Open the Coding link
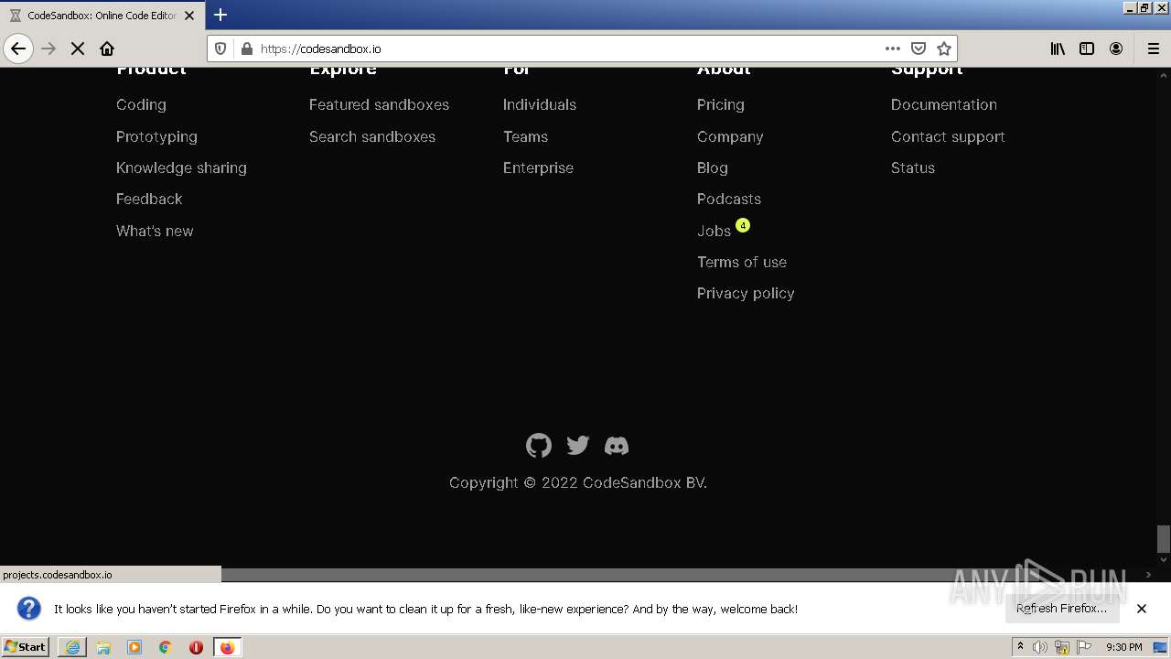 click(x=141, y=104)
